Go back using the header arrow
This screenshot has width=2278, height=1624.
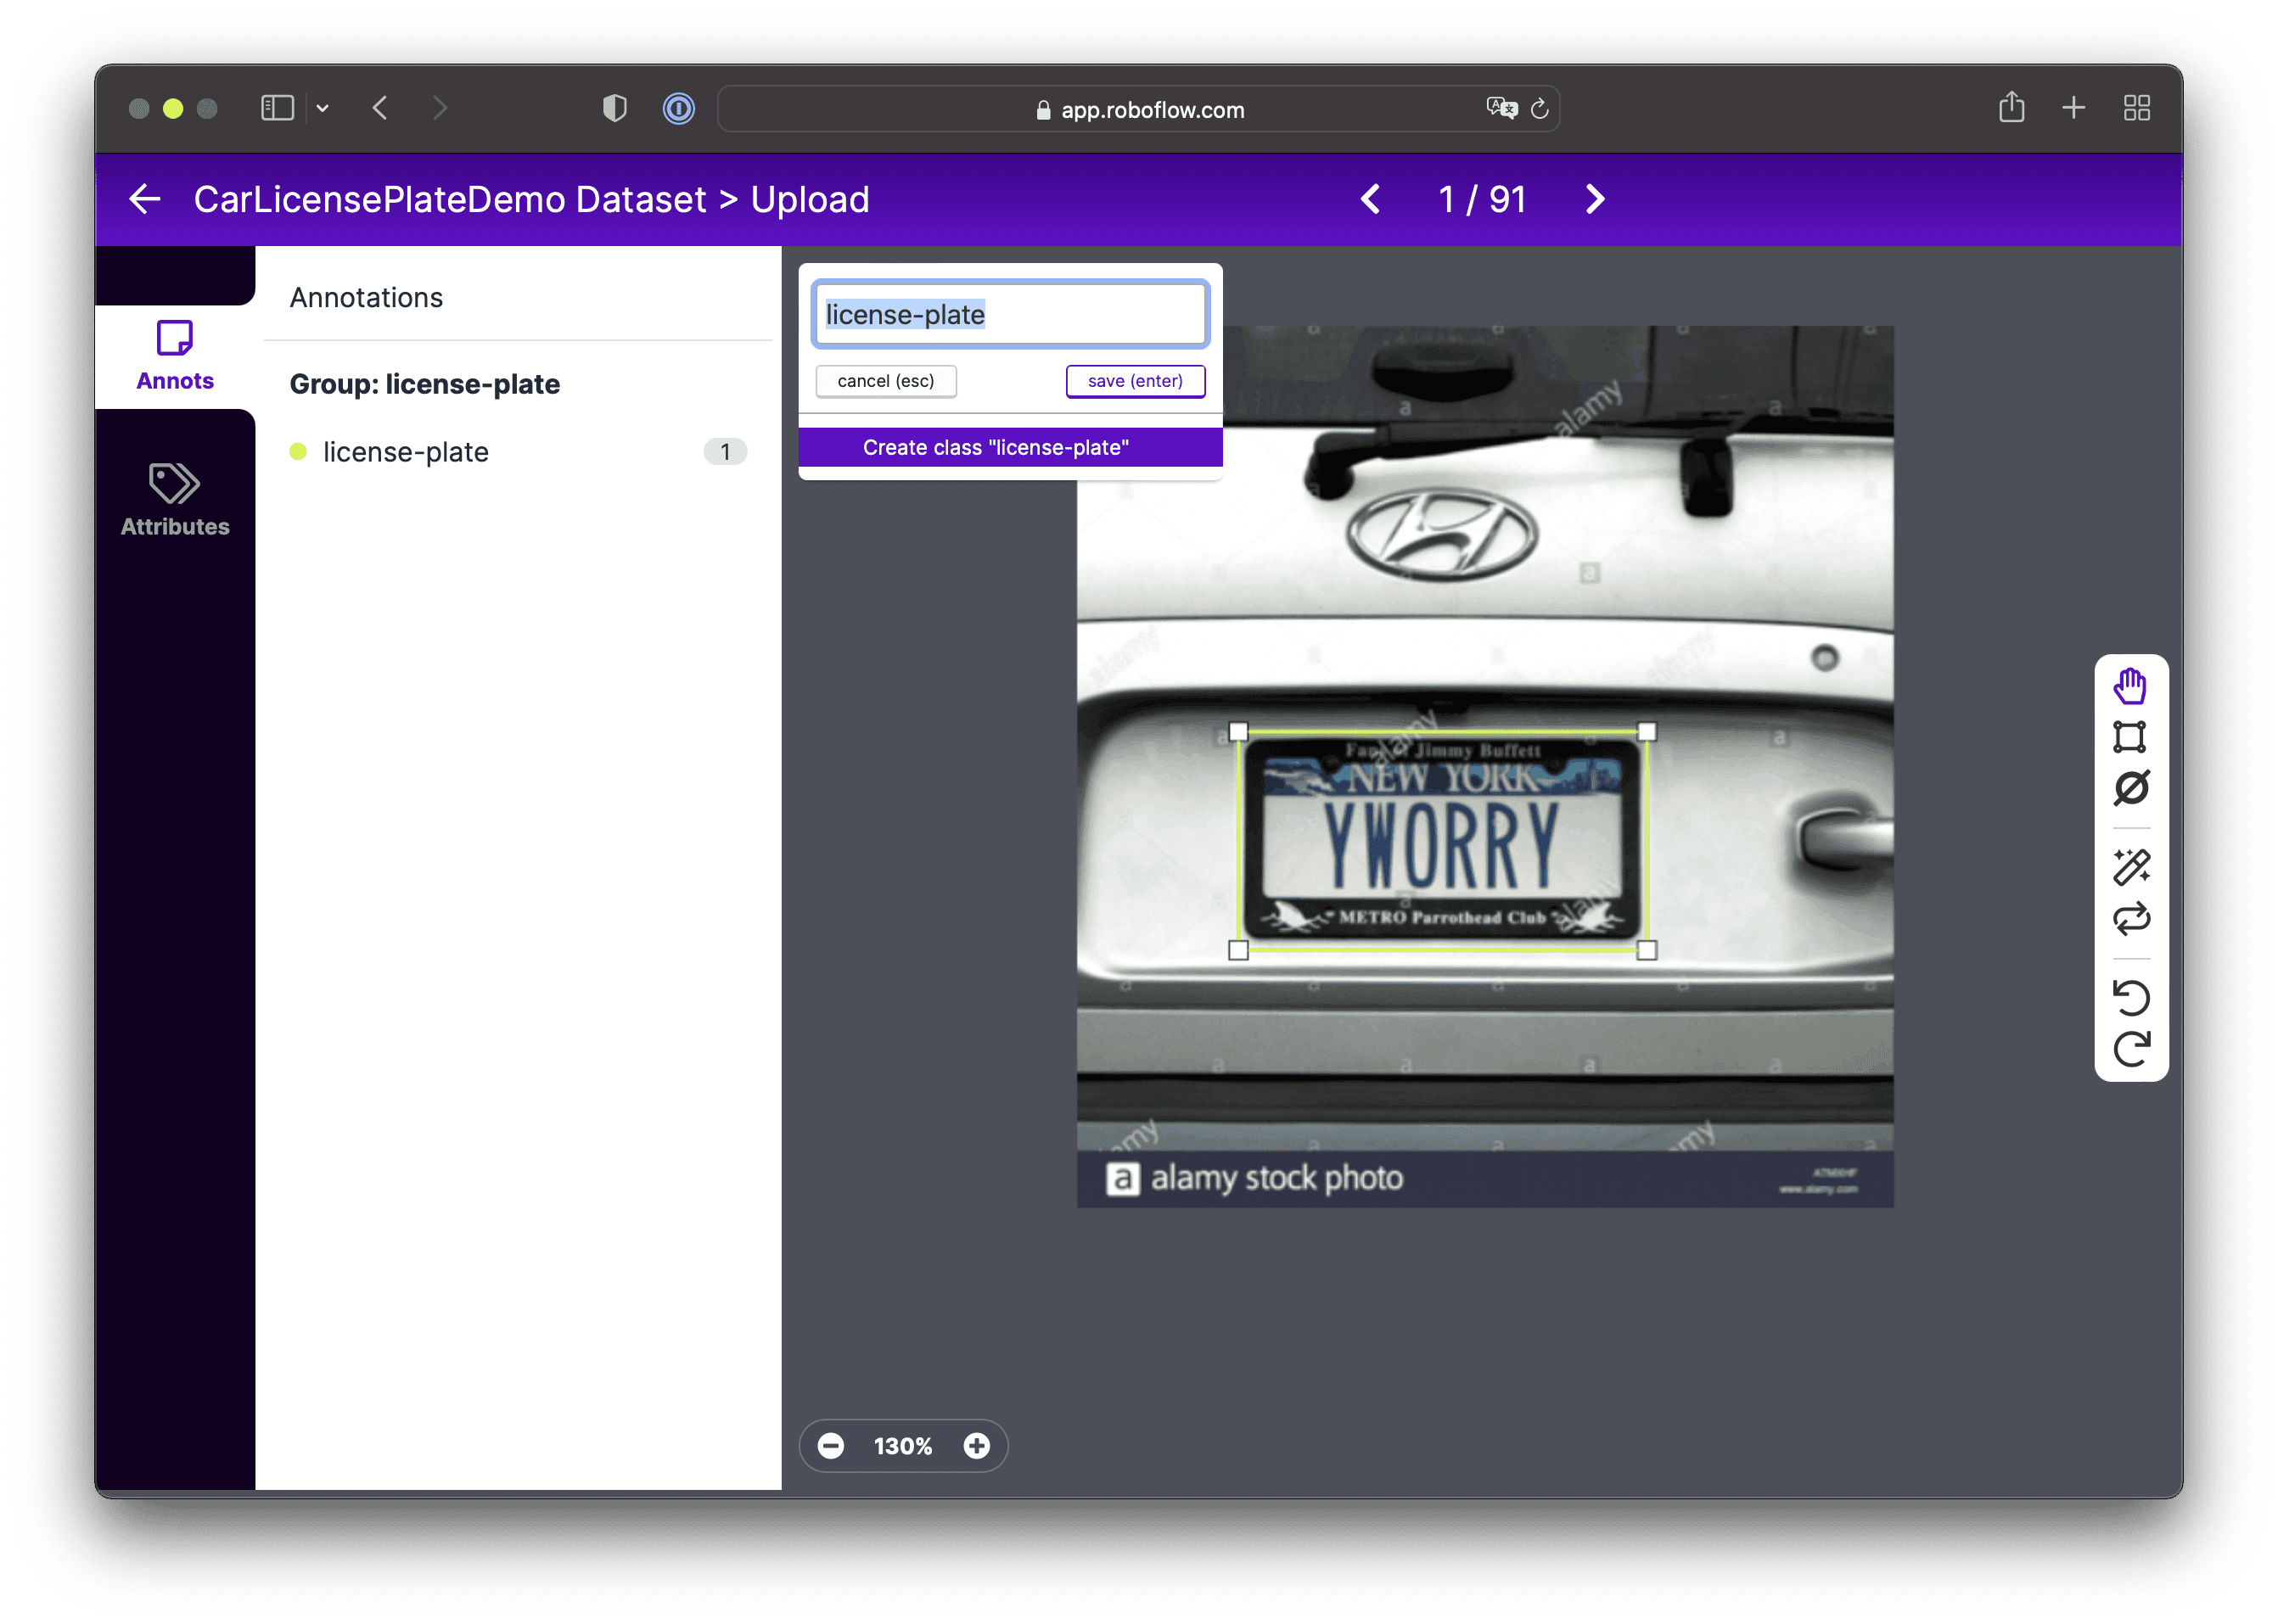click(x=145, y=199)
